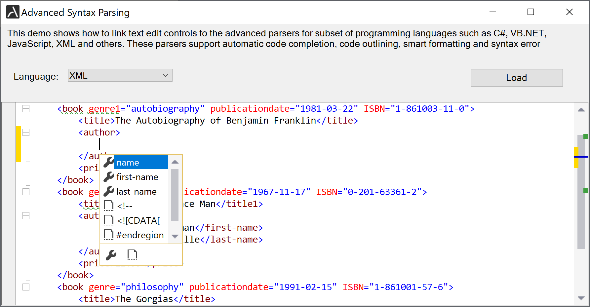Click the wrench filter icon below the completion list

111,254
